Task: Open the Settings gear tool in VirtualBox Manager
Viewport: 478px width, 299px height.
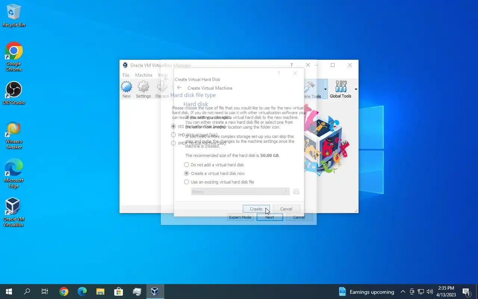Action: (x=143, y=90)
